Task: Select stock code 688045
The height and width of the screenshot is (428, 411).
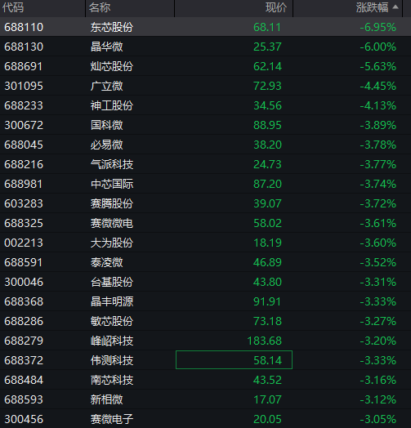Action: click(x=24, y=145)
